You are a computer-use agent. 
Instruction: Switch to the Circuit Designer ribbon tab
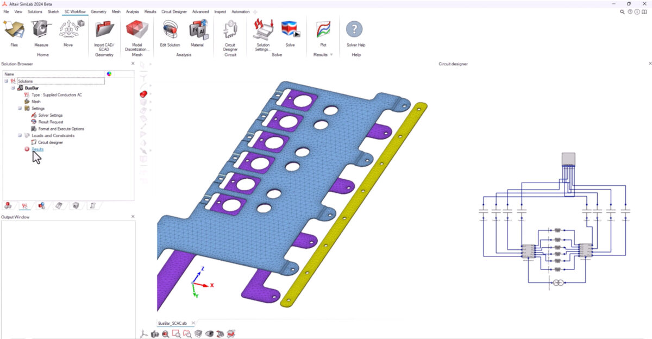[174, 11]
